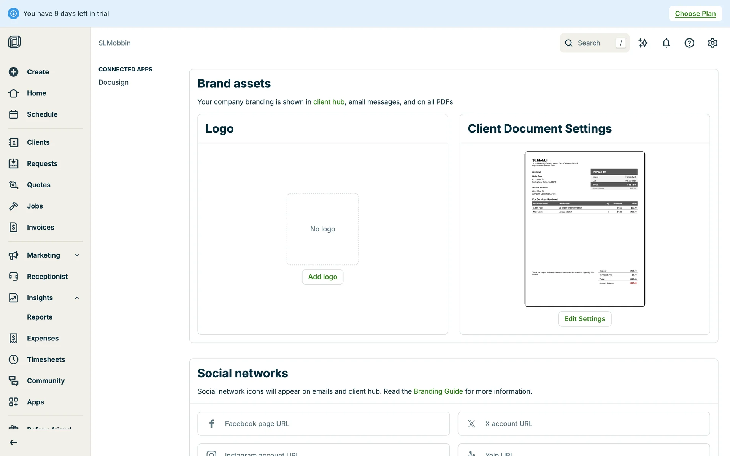Open Timesheets clock item
The image size is (730, 456).
coord(46,359)
